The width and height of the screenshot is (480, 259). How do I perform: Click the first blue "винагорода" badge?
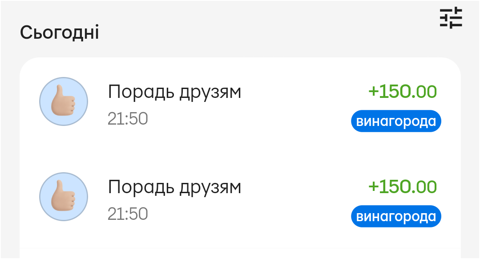[x=396, y=121]
